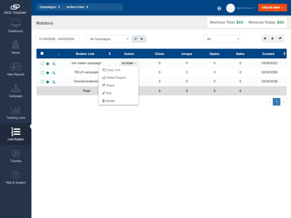This screenshot has width=291, height=218.
Task: Expand the Admin Stinson user menu
Action: point(246,8)
